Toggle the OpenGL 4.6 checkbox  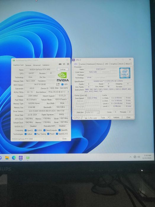57,134
